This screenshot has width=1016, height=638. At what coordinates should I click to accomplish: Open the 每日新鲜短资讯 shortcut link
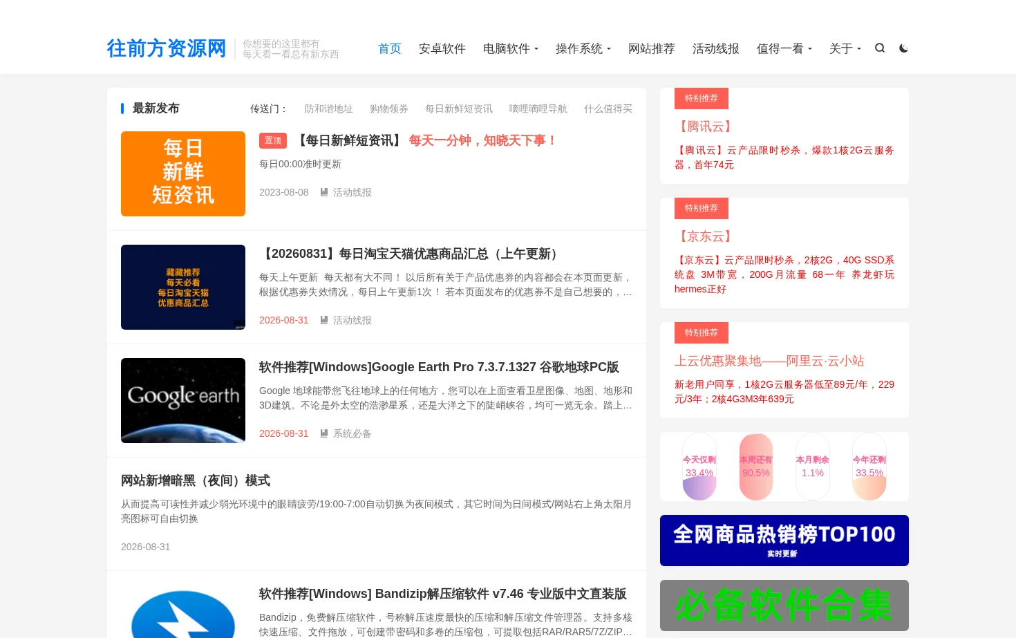click(459, 109)
